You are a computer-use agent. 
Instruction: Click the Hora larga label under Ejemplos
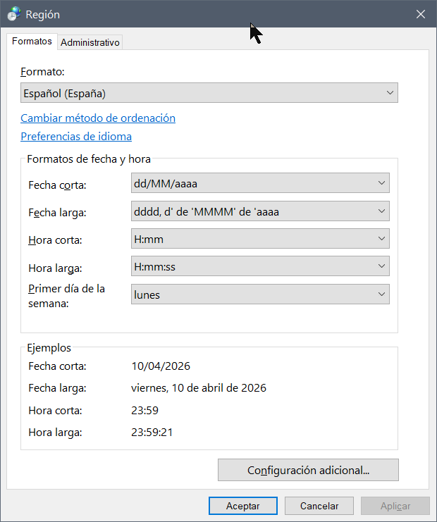(x=55, y=433)
